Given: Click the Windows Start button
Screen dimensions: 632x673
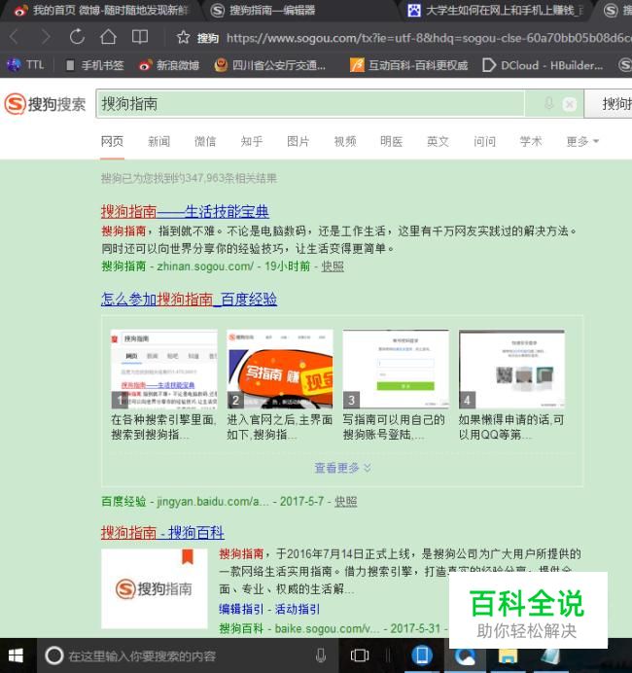Looking at the screenshot, I should 17,655.
